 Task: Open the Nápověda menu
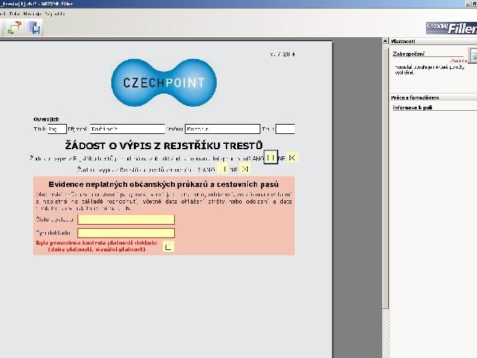[x=55, y=14]
